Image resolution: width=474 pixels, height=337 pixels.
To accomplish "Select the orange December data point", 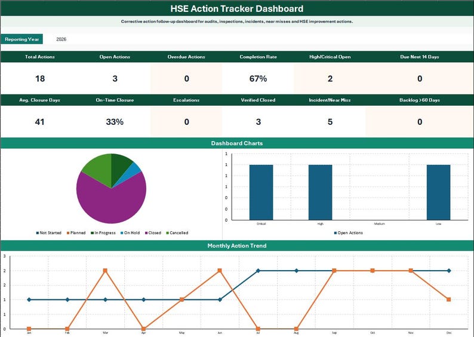I will click(448, 299).
